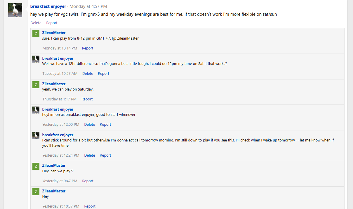Click ZileanMaster avatar next to 'yeah, we can play on Saturday'
Screen dimensions: 353x209
click(x=36, y=85)
